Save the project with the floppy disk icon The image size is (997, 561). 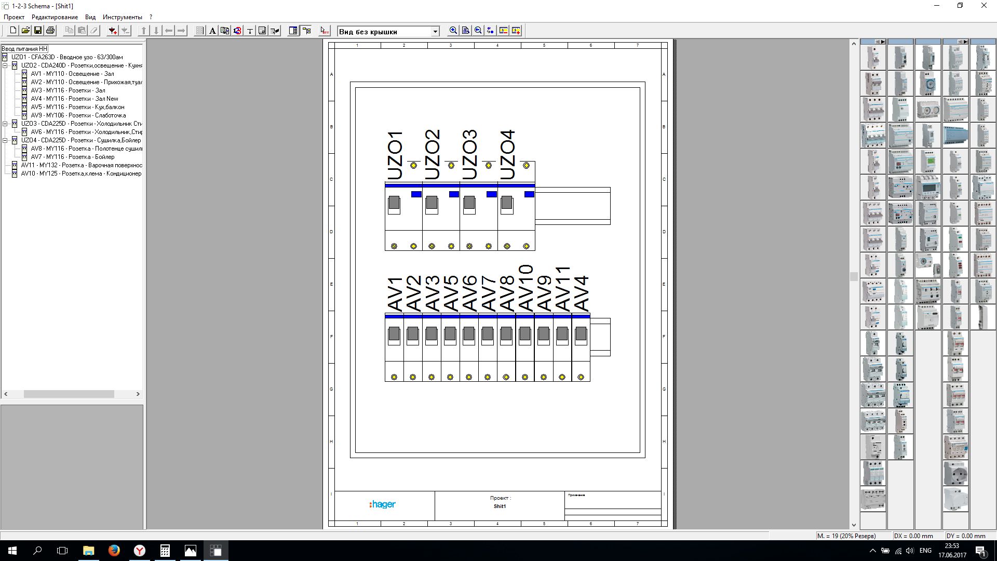[x=38, y=31]
